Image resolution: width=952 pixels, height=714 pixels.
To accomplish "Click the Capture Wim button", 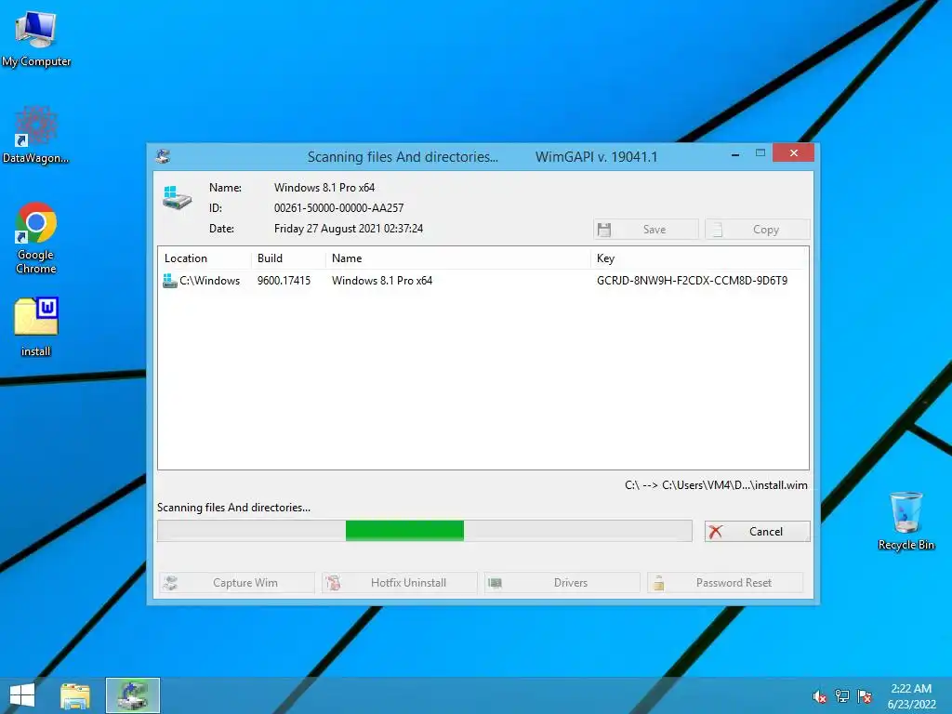I will [237, 583].
